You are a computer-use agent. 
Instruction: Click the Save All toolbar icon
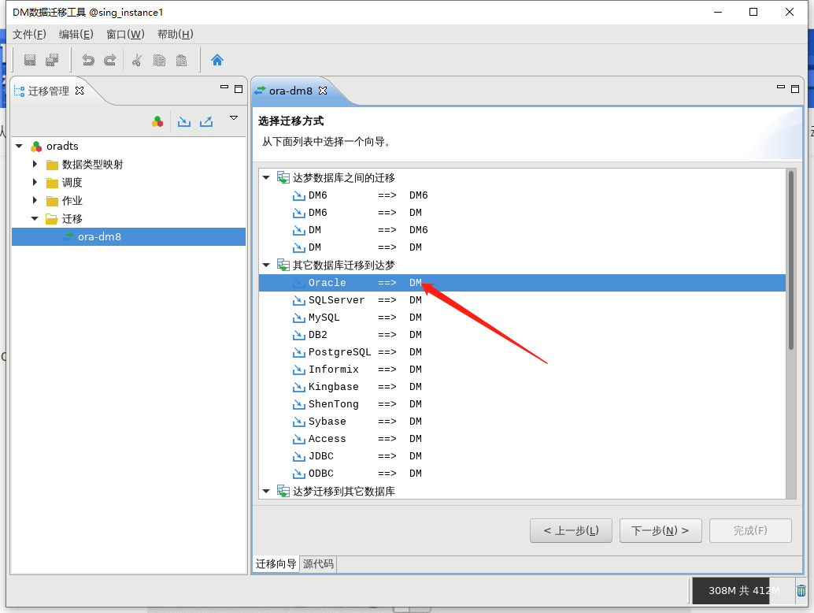pos(52,60)
